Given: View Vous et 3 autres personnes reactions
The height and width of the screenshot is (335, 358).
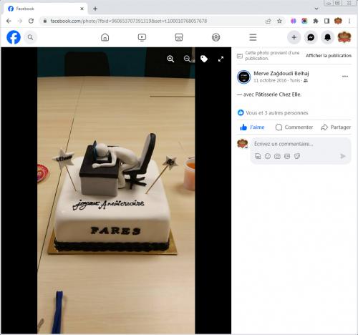Looking at the screenshot, I should tap(277, 112).
